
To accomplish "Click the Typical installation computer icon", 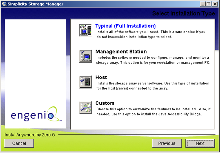I will tap(85, 30).
